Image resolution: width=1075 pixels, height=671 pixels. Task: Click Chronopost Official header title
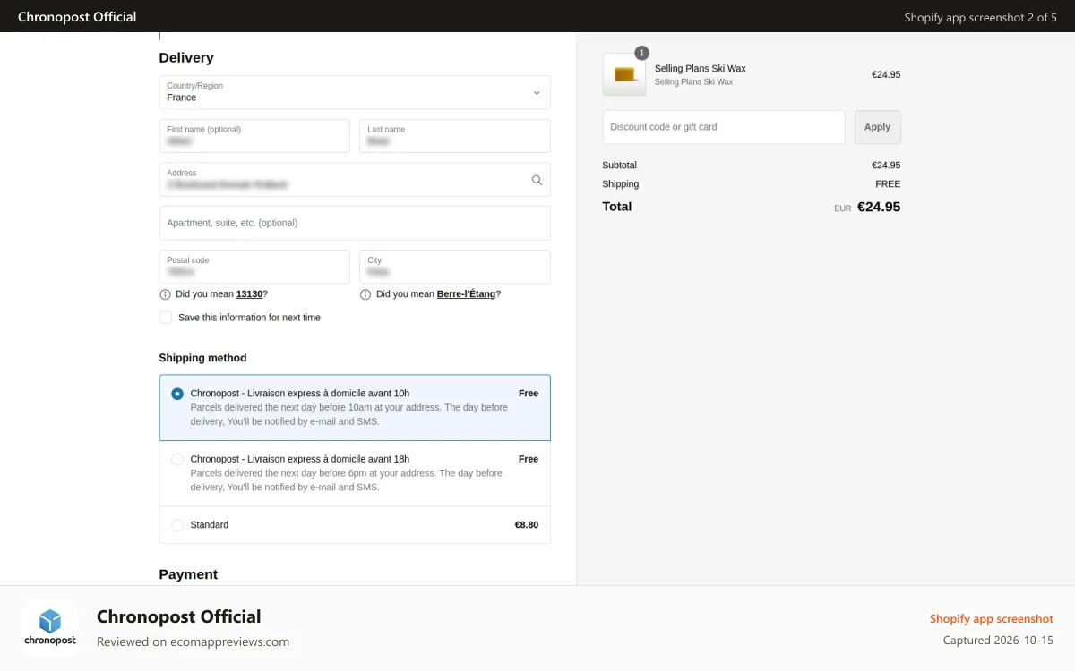[x=77, y=16]
